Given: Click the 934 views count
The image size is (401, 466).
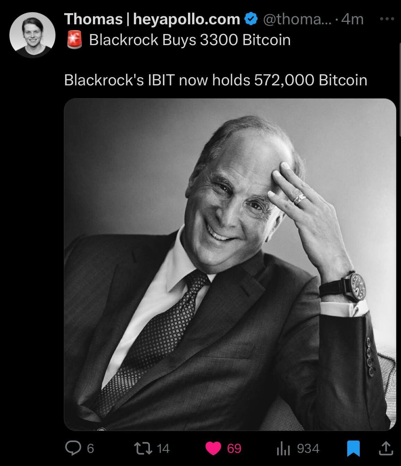Looking at the screenshot, I should [308, 449].
